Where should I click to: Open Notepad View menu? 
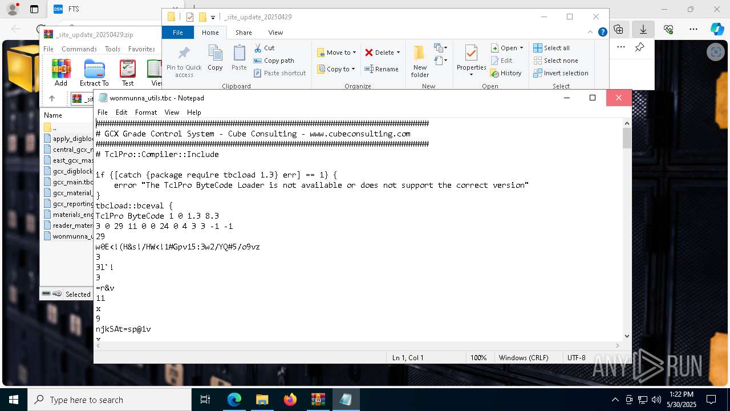(x=172, y=112)
